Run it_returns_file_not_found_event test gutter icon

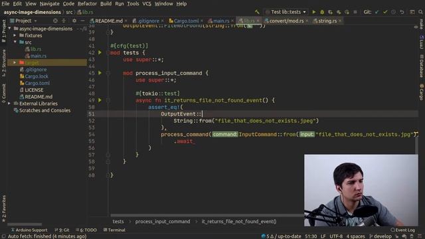(x=100, y=100)
